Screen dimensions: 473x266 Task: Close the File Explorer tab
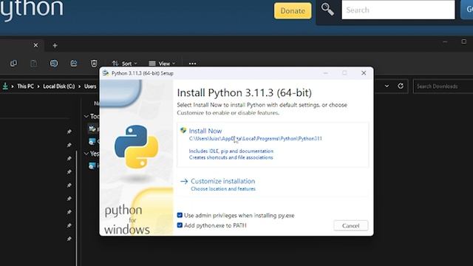35,45
